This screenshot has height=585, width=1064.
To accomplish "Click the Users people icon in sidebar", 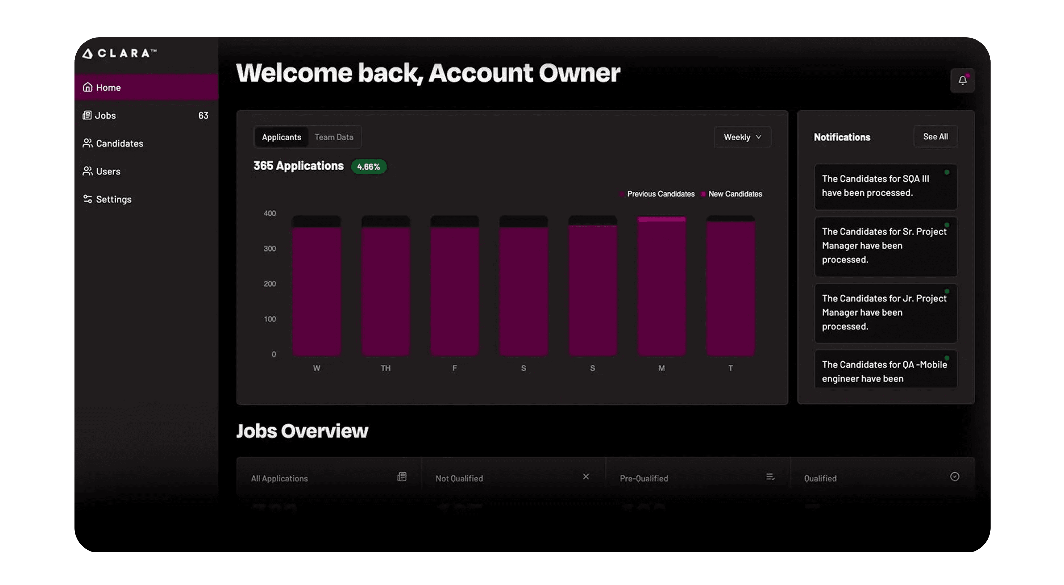I will click(87, 171).
